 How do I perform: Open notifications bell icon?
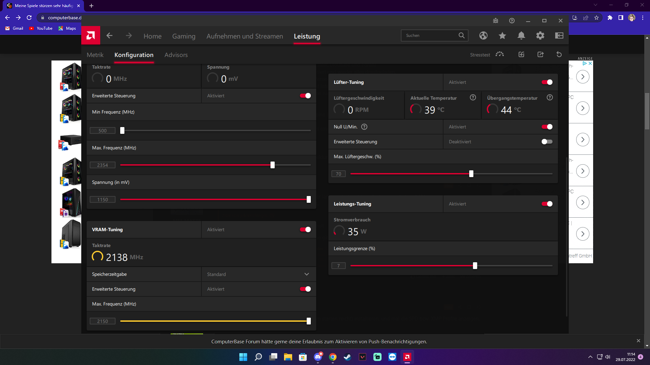coord(521,35)
